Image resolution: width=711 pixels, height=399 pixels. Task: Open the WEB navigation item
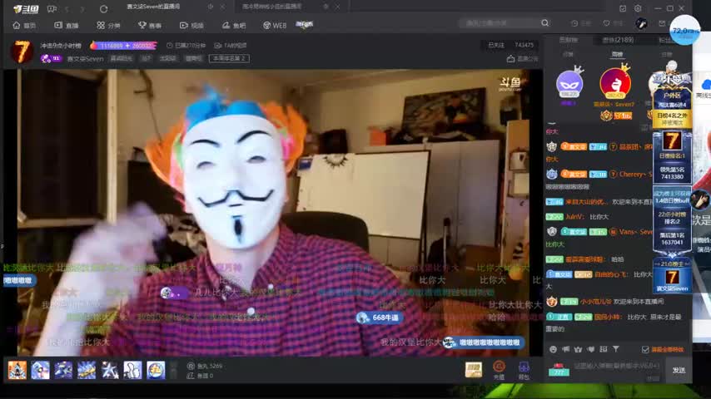click(275, 26)
